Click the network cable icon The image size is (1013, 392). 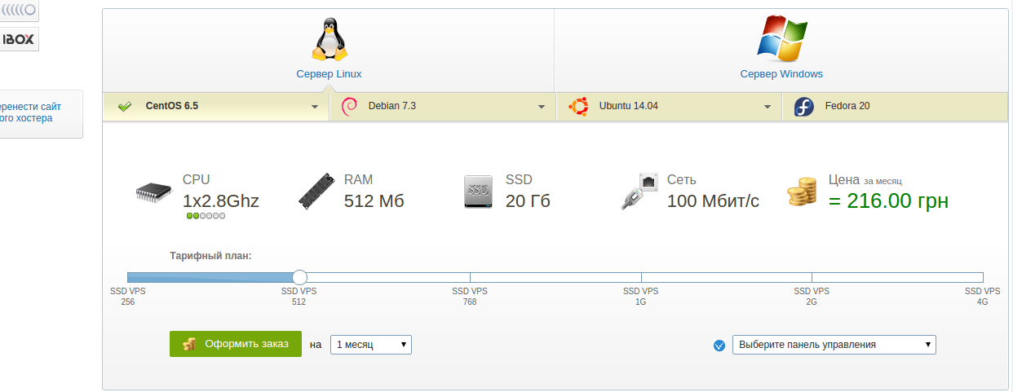pos(640,192)
